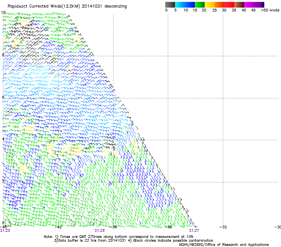Image resolution: width=281 pixels, height=247 pixels.
Task: Click the yellow 20–25 knots color segment
Action: 210,5
